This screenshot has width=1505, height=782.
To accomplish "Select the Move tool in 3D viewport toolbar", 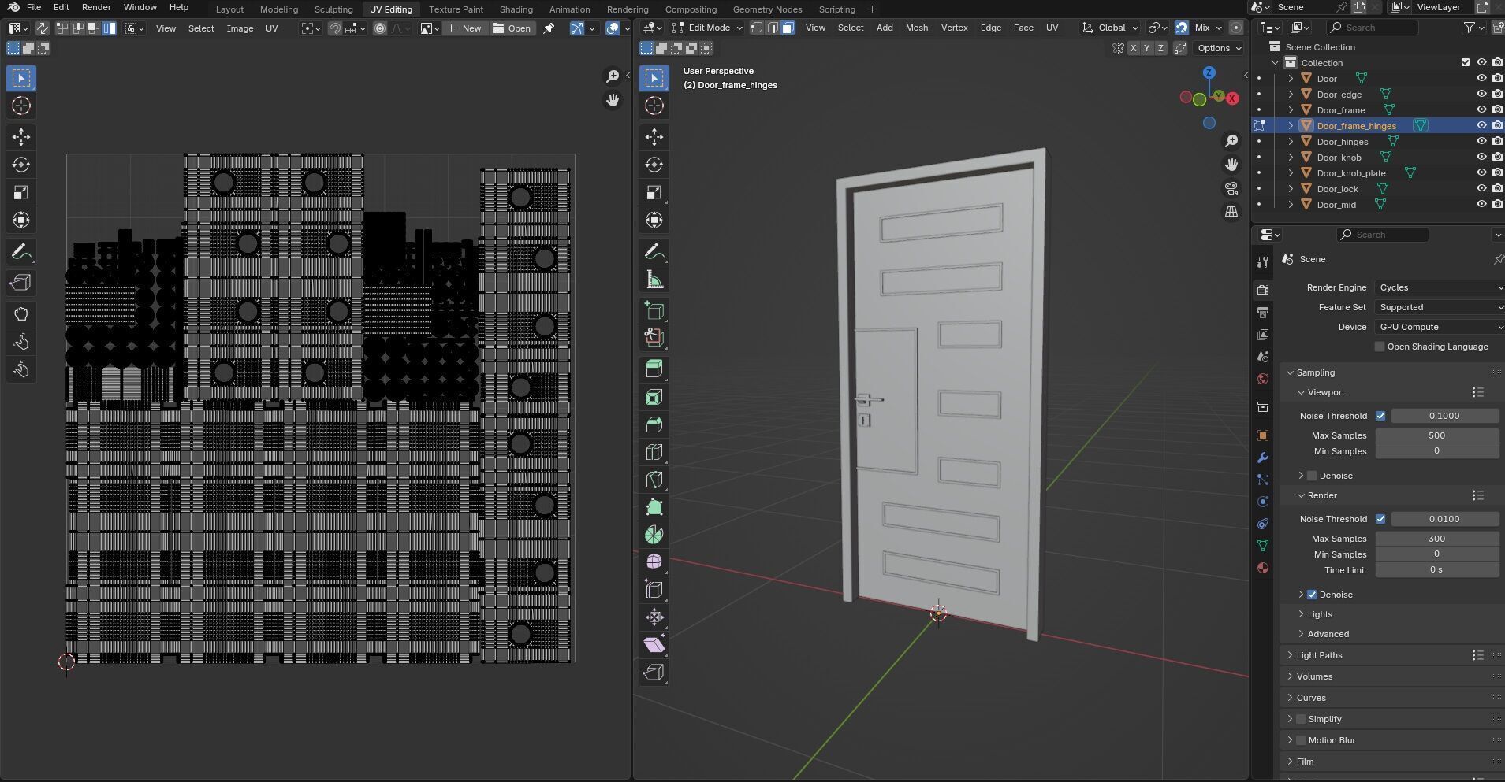I will point(654,137).
